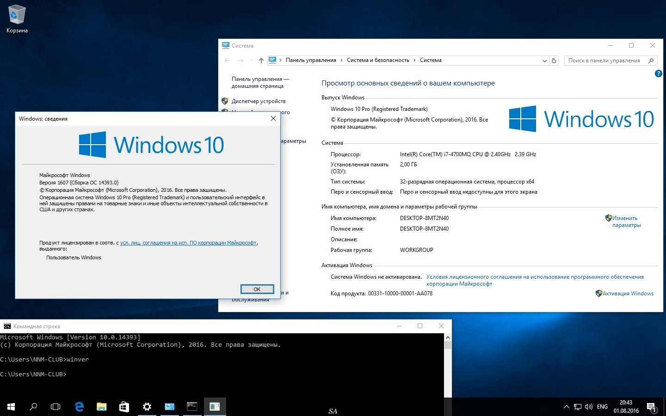Open Диспетчер устройств link
Viewport: 666px width, 416px height.
(x=259, y=101)
